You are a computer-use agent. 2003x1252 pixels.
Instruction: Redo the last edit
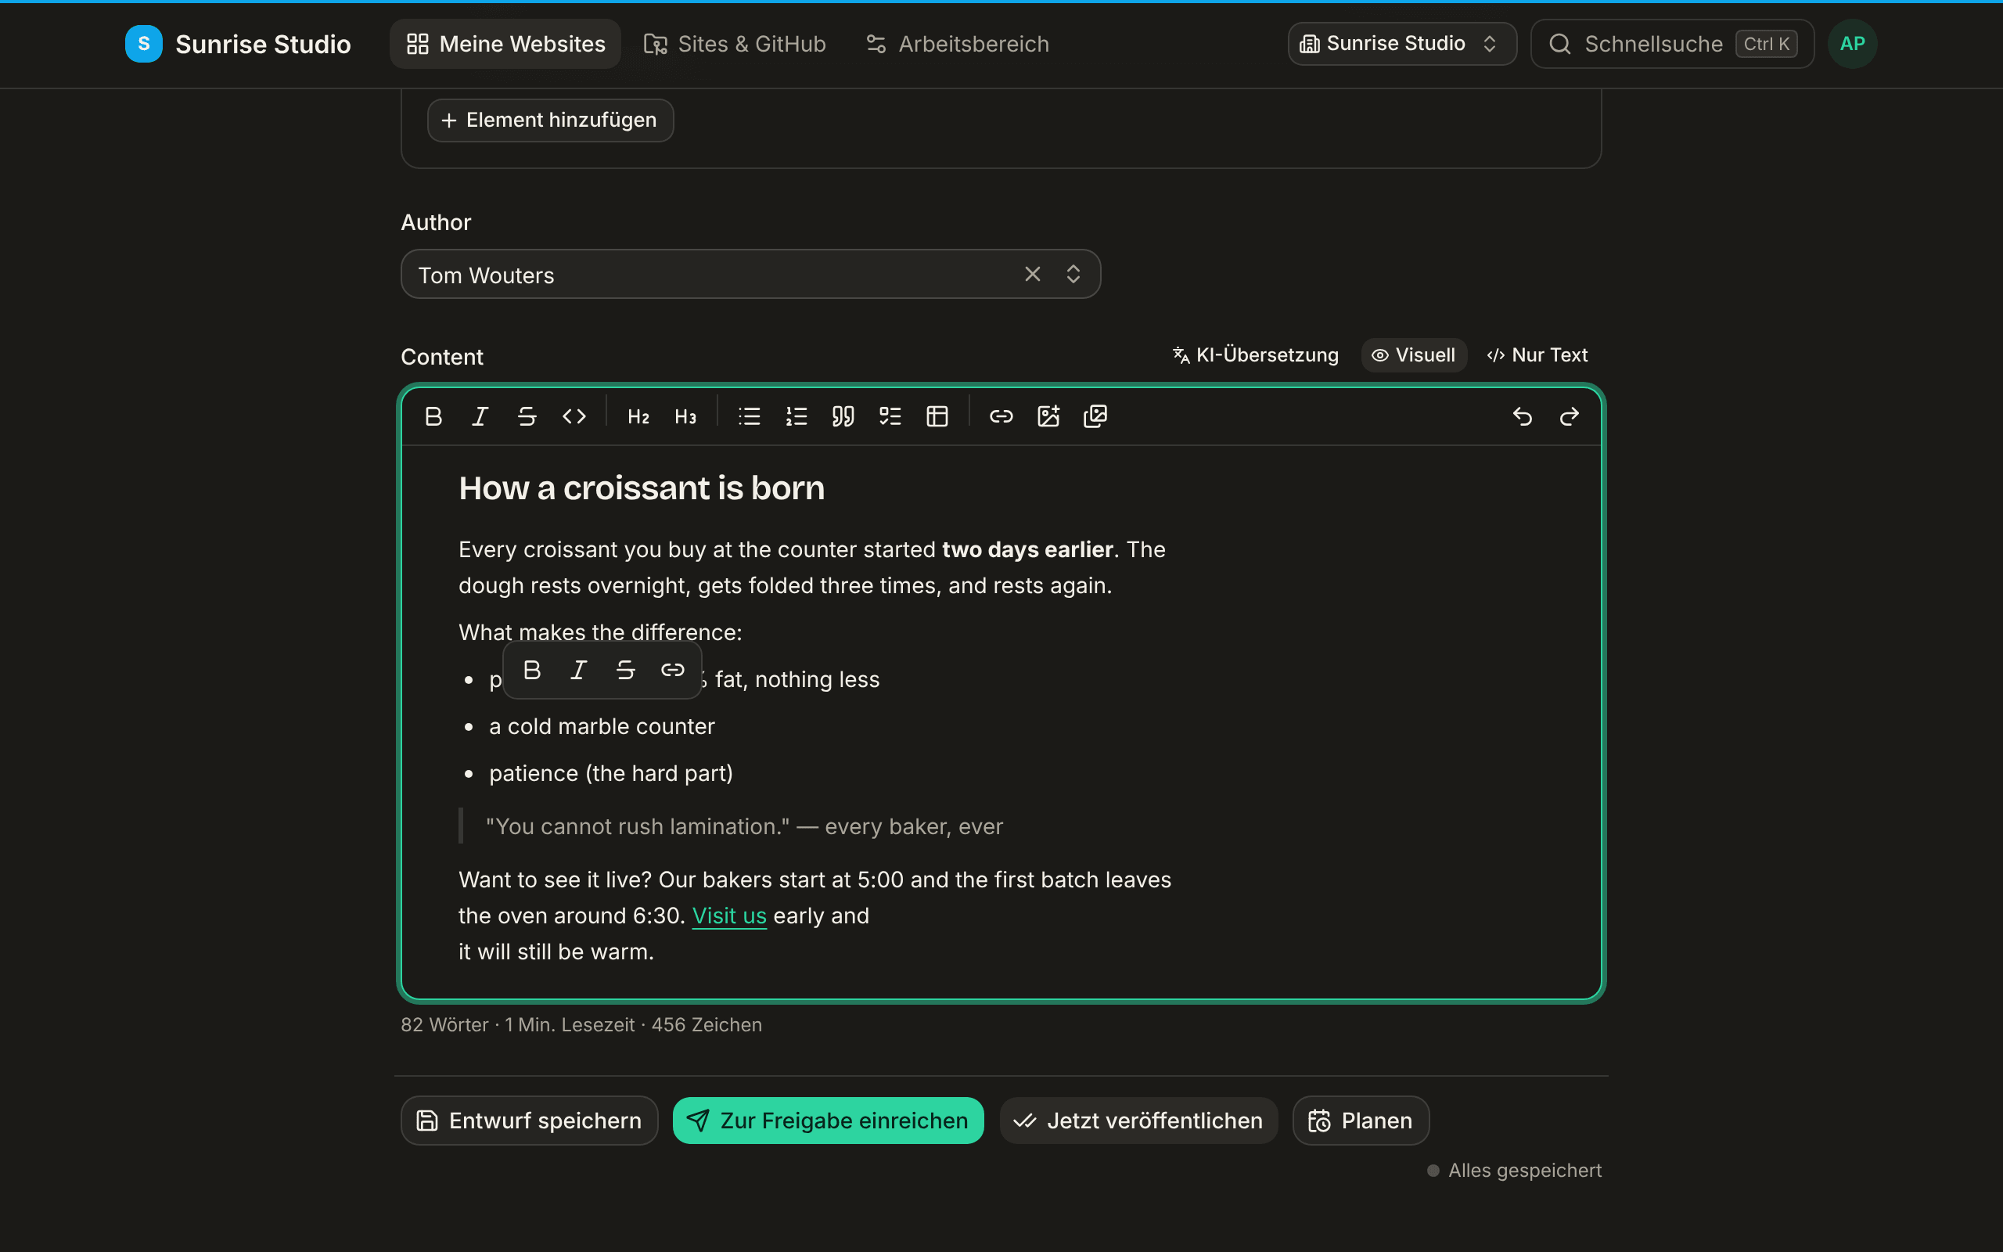pyautogui.click(x=1570, y=416)
